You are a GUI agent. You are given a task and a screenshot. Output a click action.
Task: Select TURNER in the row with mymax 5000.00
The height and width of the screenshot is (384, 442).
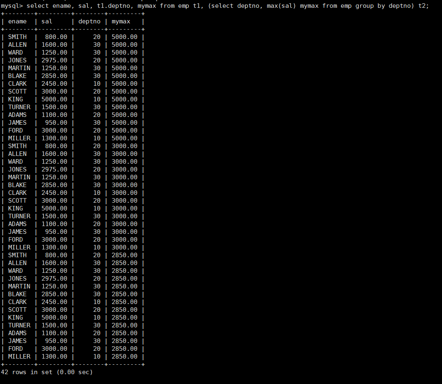tap(19, 107)
